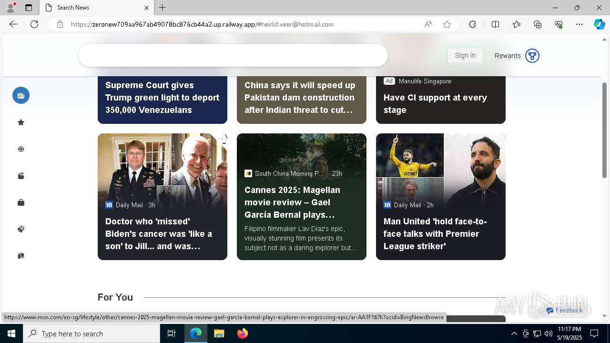Viewport: 610px width, 343px height.
Task: Select the Search News tab
Action: (97, 8)
